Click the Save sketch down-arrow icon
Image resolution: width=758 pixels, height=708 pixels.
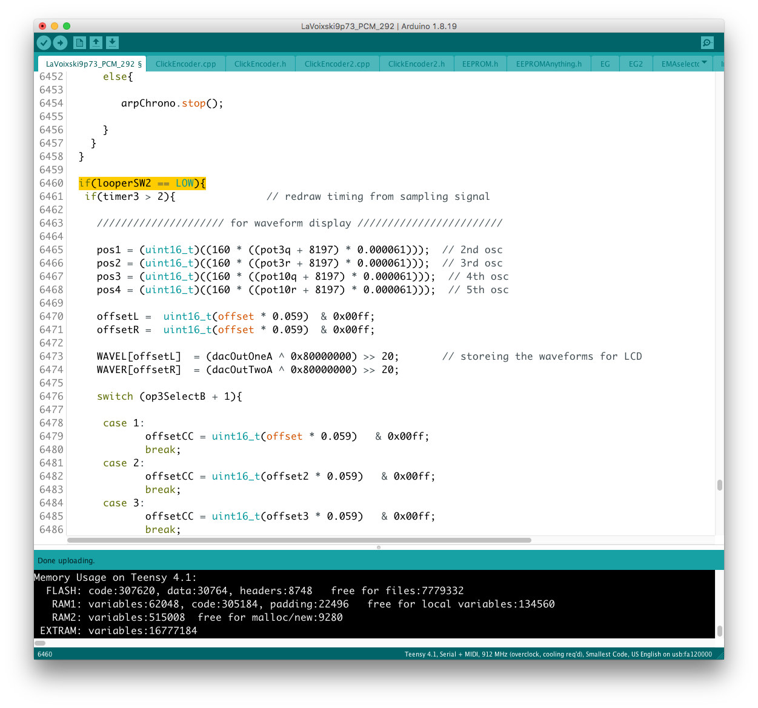(x=112, y=42)
